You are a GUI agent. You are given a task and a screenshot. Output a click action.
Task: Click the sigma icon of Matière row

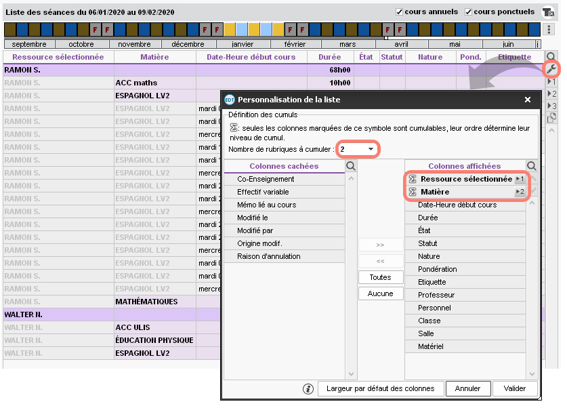413,192
